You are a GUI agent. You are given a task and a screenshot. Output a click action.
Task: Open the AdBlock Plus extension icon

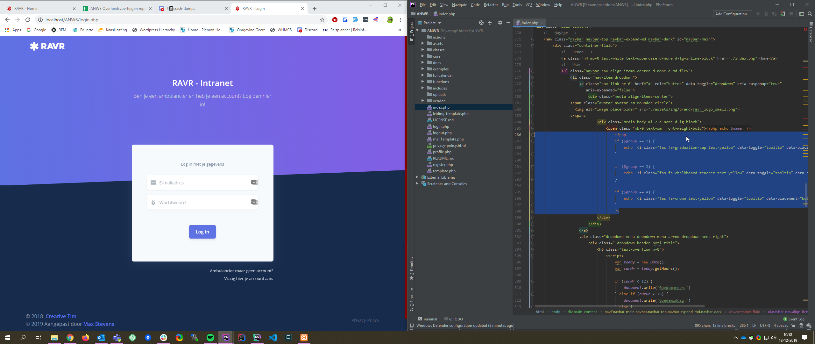coord(335,20)
